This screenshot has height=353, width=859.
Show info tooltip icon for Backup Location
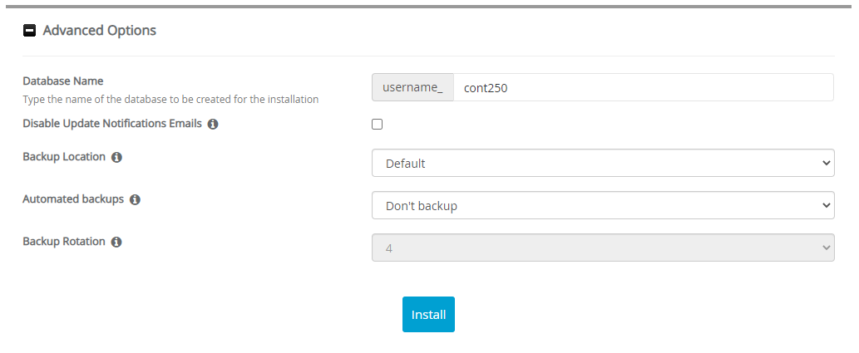click(116, 157)
